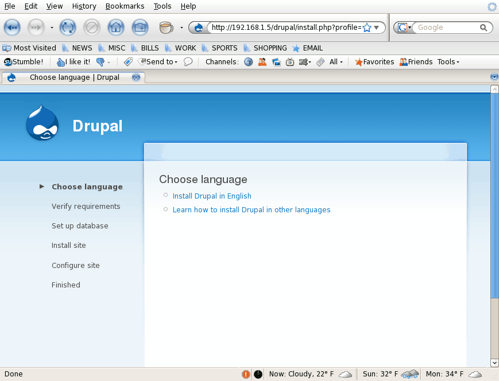Reload the current page

click(x=68, y=28)
